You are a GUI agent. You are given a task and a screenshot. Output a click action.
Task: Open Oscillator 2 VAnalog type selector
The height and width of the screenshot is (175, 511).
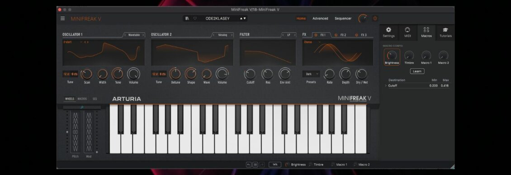click(x=222, y=35)
